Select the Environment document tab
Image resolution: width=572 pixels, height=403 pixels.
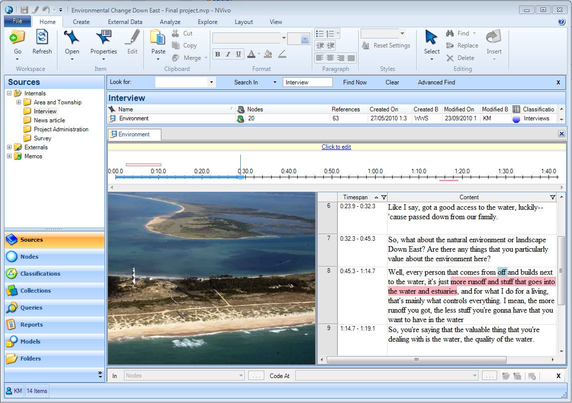[134, 134]
